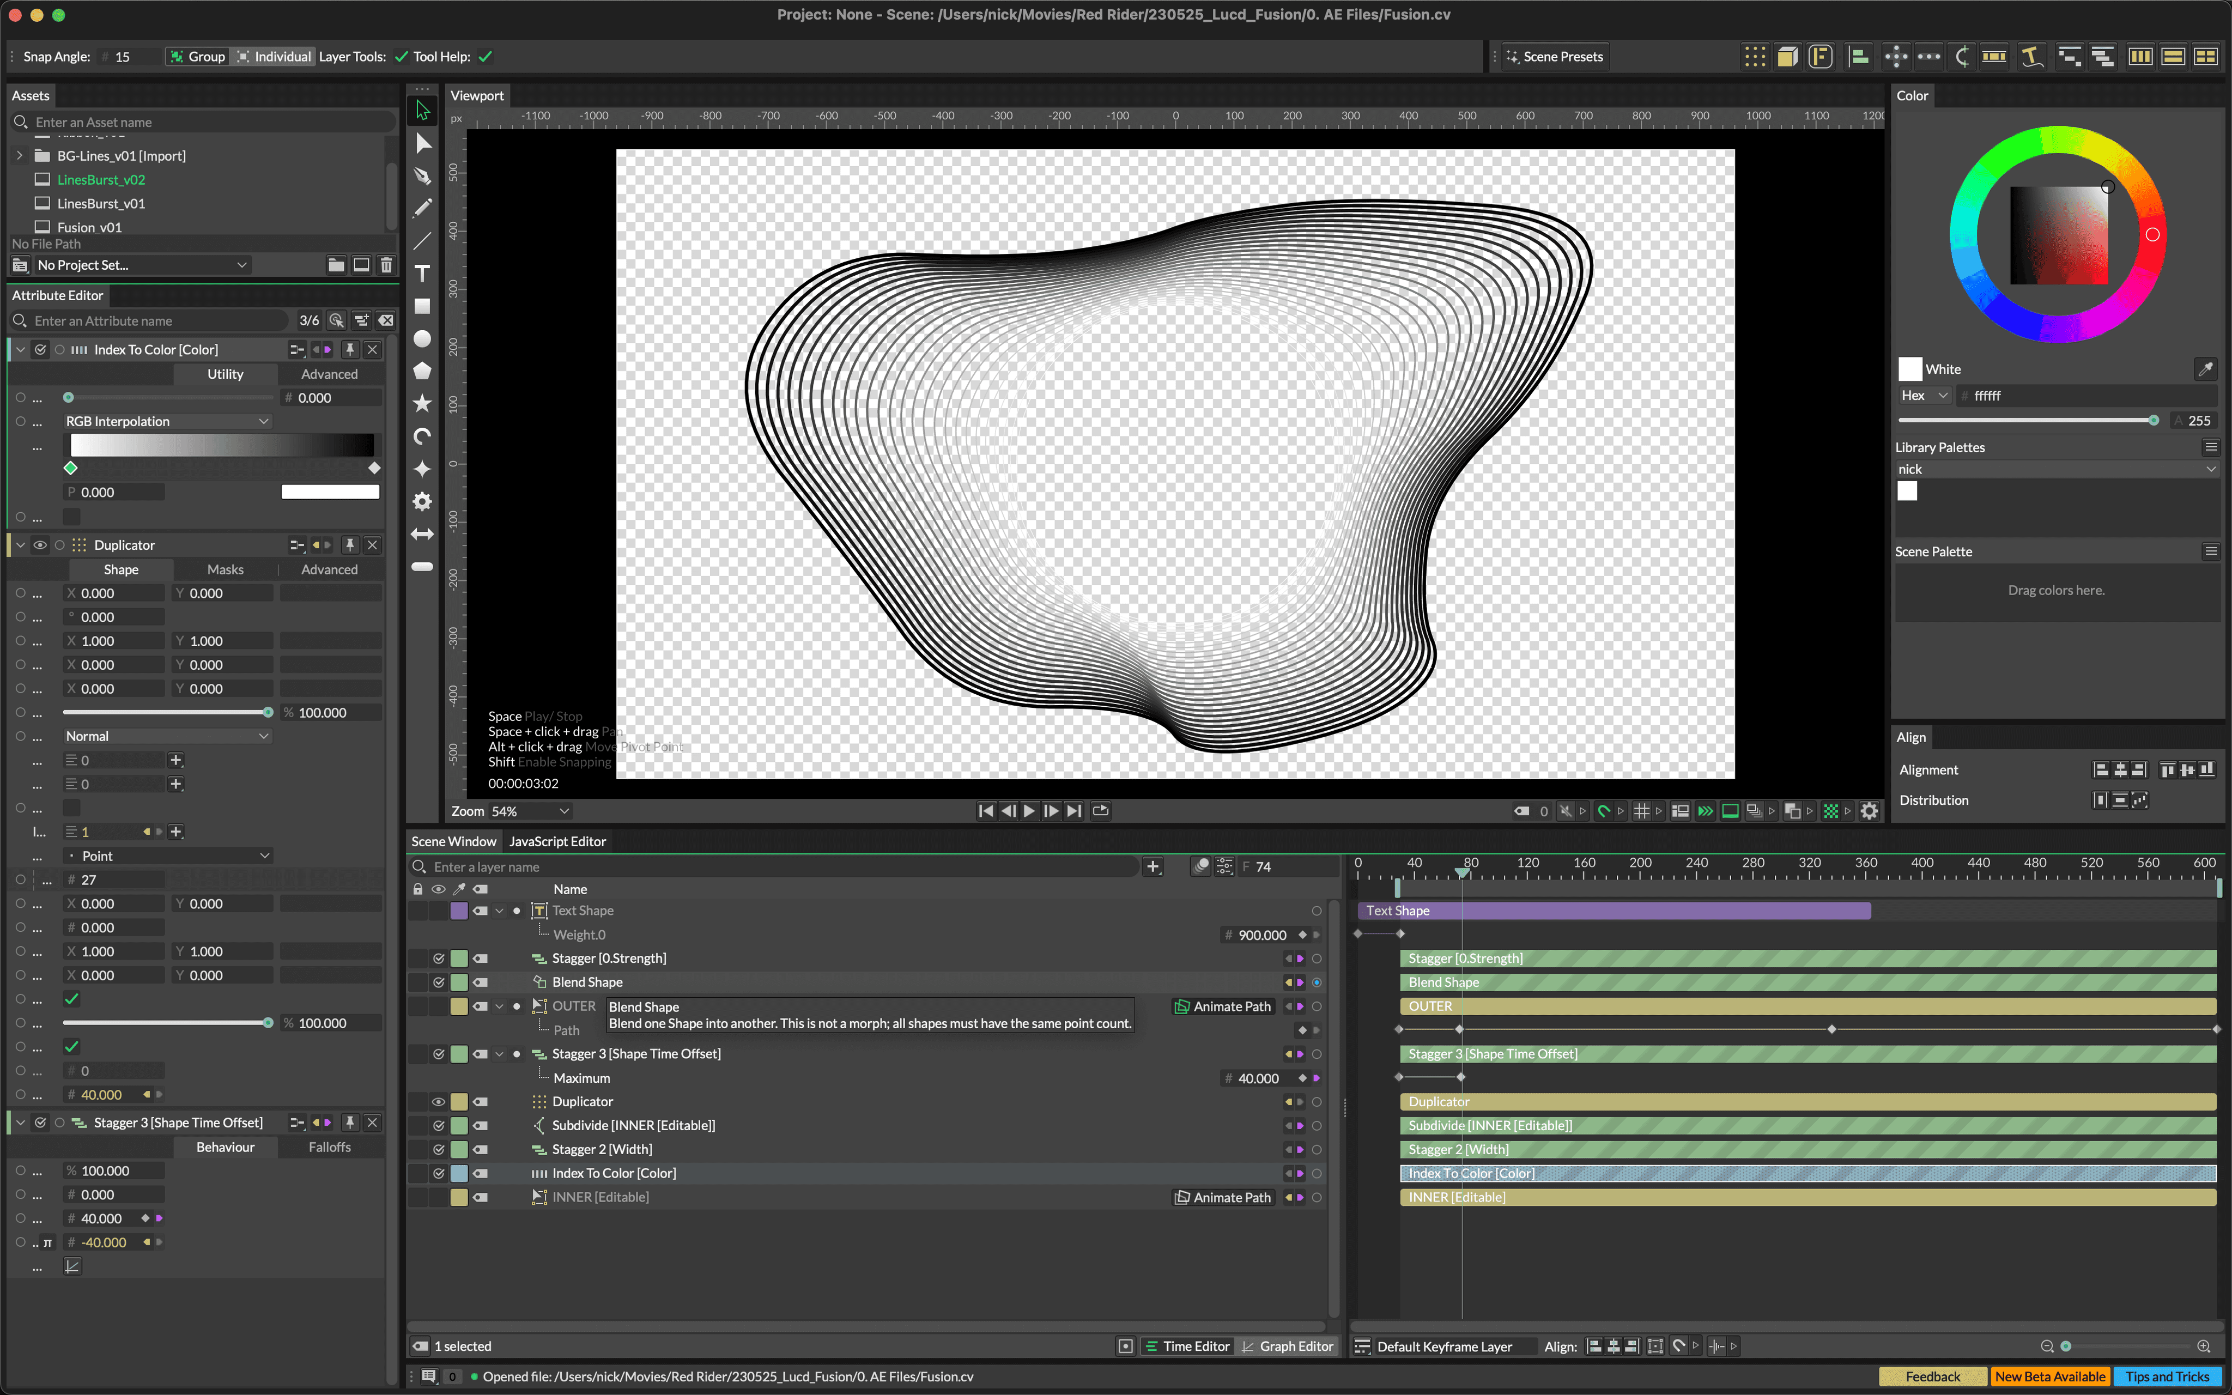
Task: Open the RGB Interpolation dropdown
Action: coord(167,421)
